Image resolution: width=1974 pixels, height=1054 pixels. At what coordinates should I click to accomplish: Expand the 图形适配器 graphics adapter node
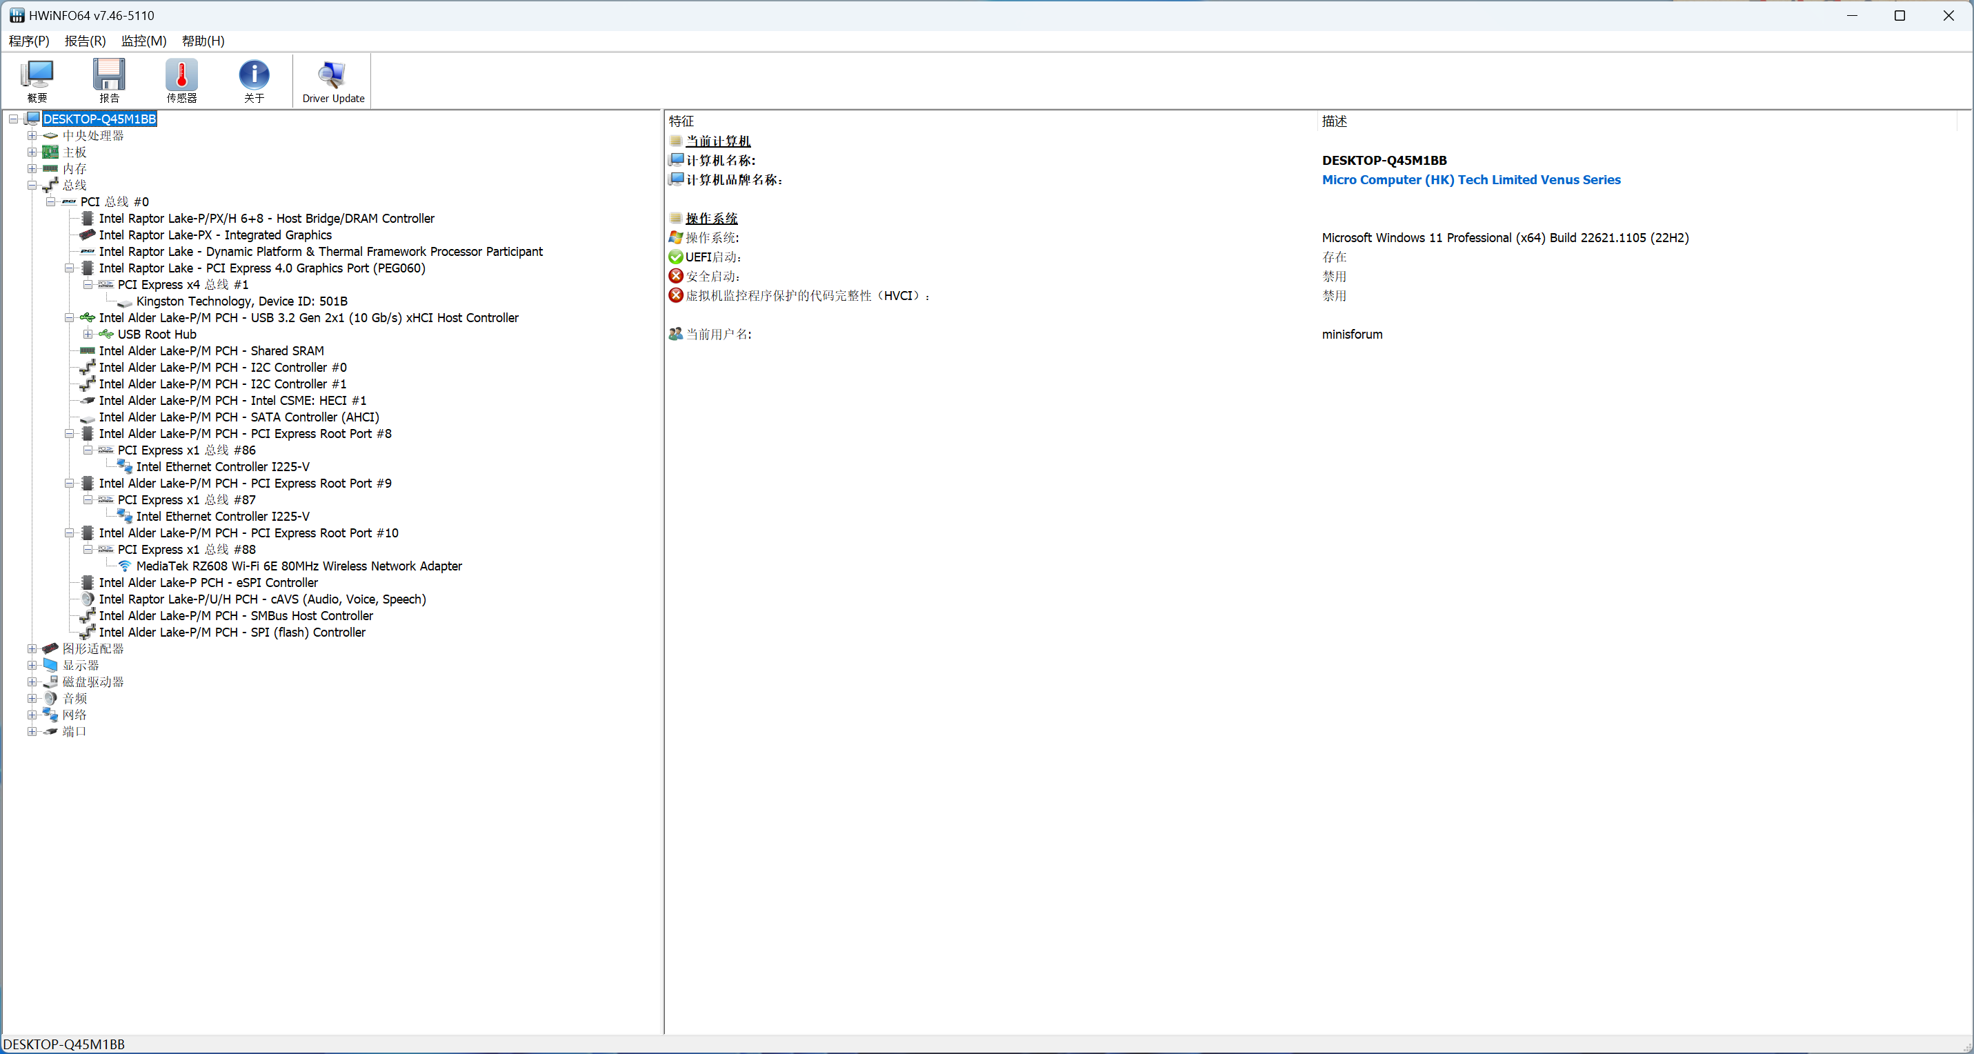pos(32,648)
